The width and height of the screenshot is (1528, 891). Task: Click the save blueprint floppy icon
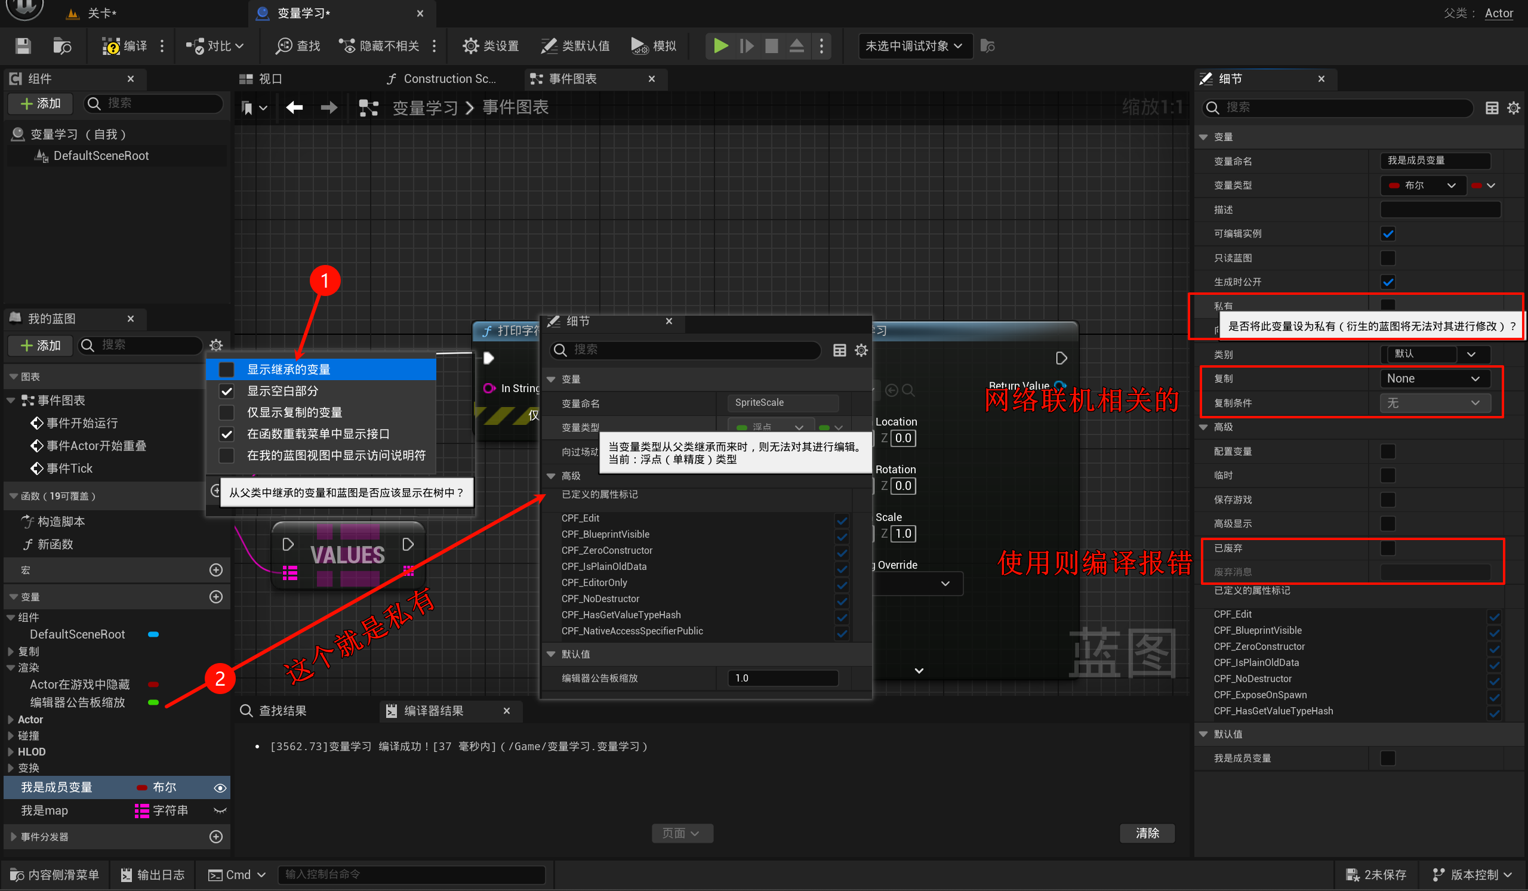(x=23, y=46)
